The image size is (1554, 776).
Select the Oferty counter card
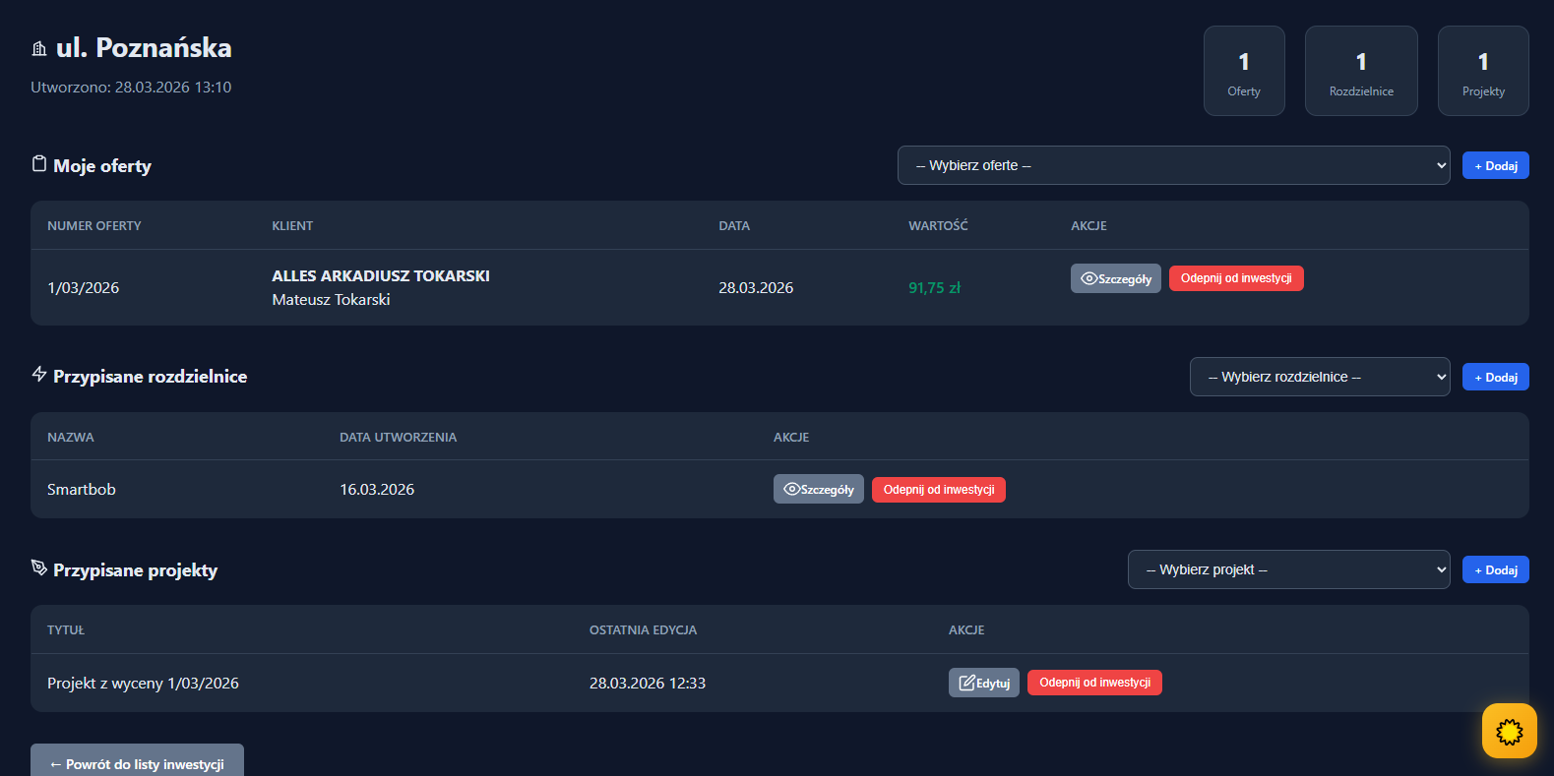point(1244,71)
